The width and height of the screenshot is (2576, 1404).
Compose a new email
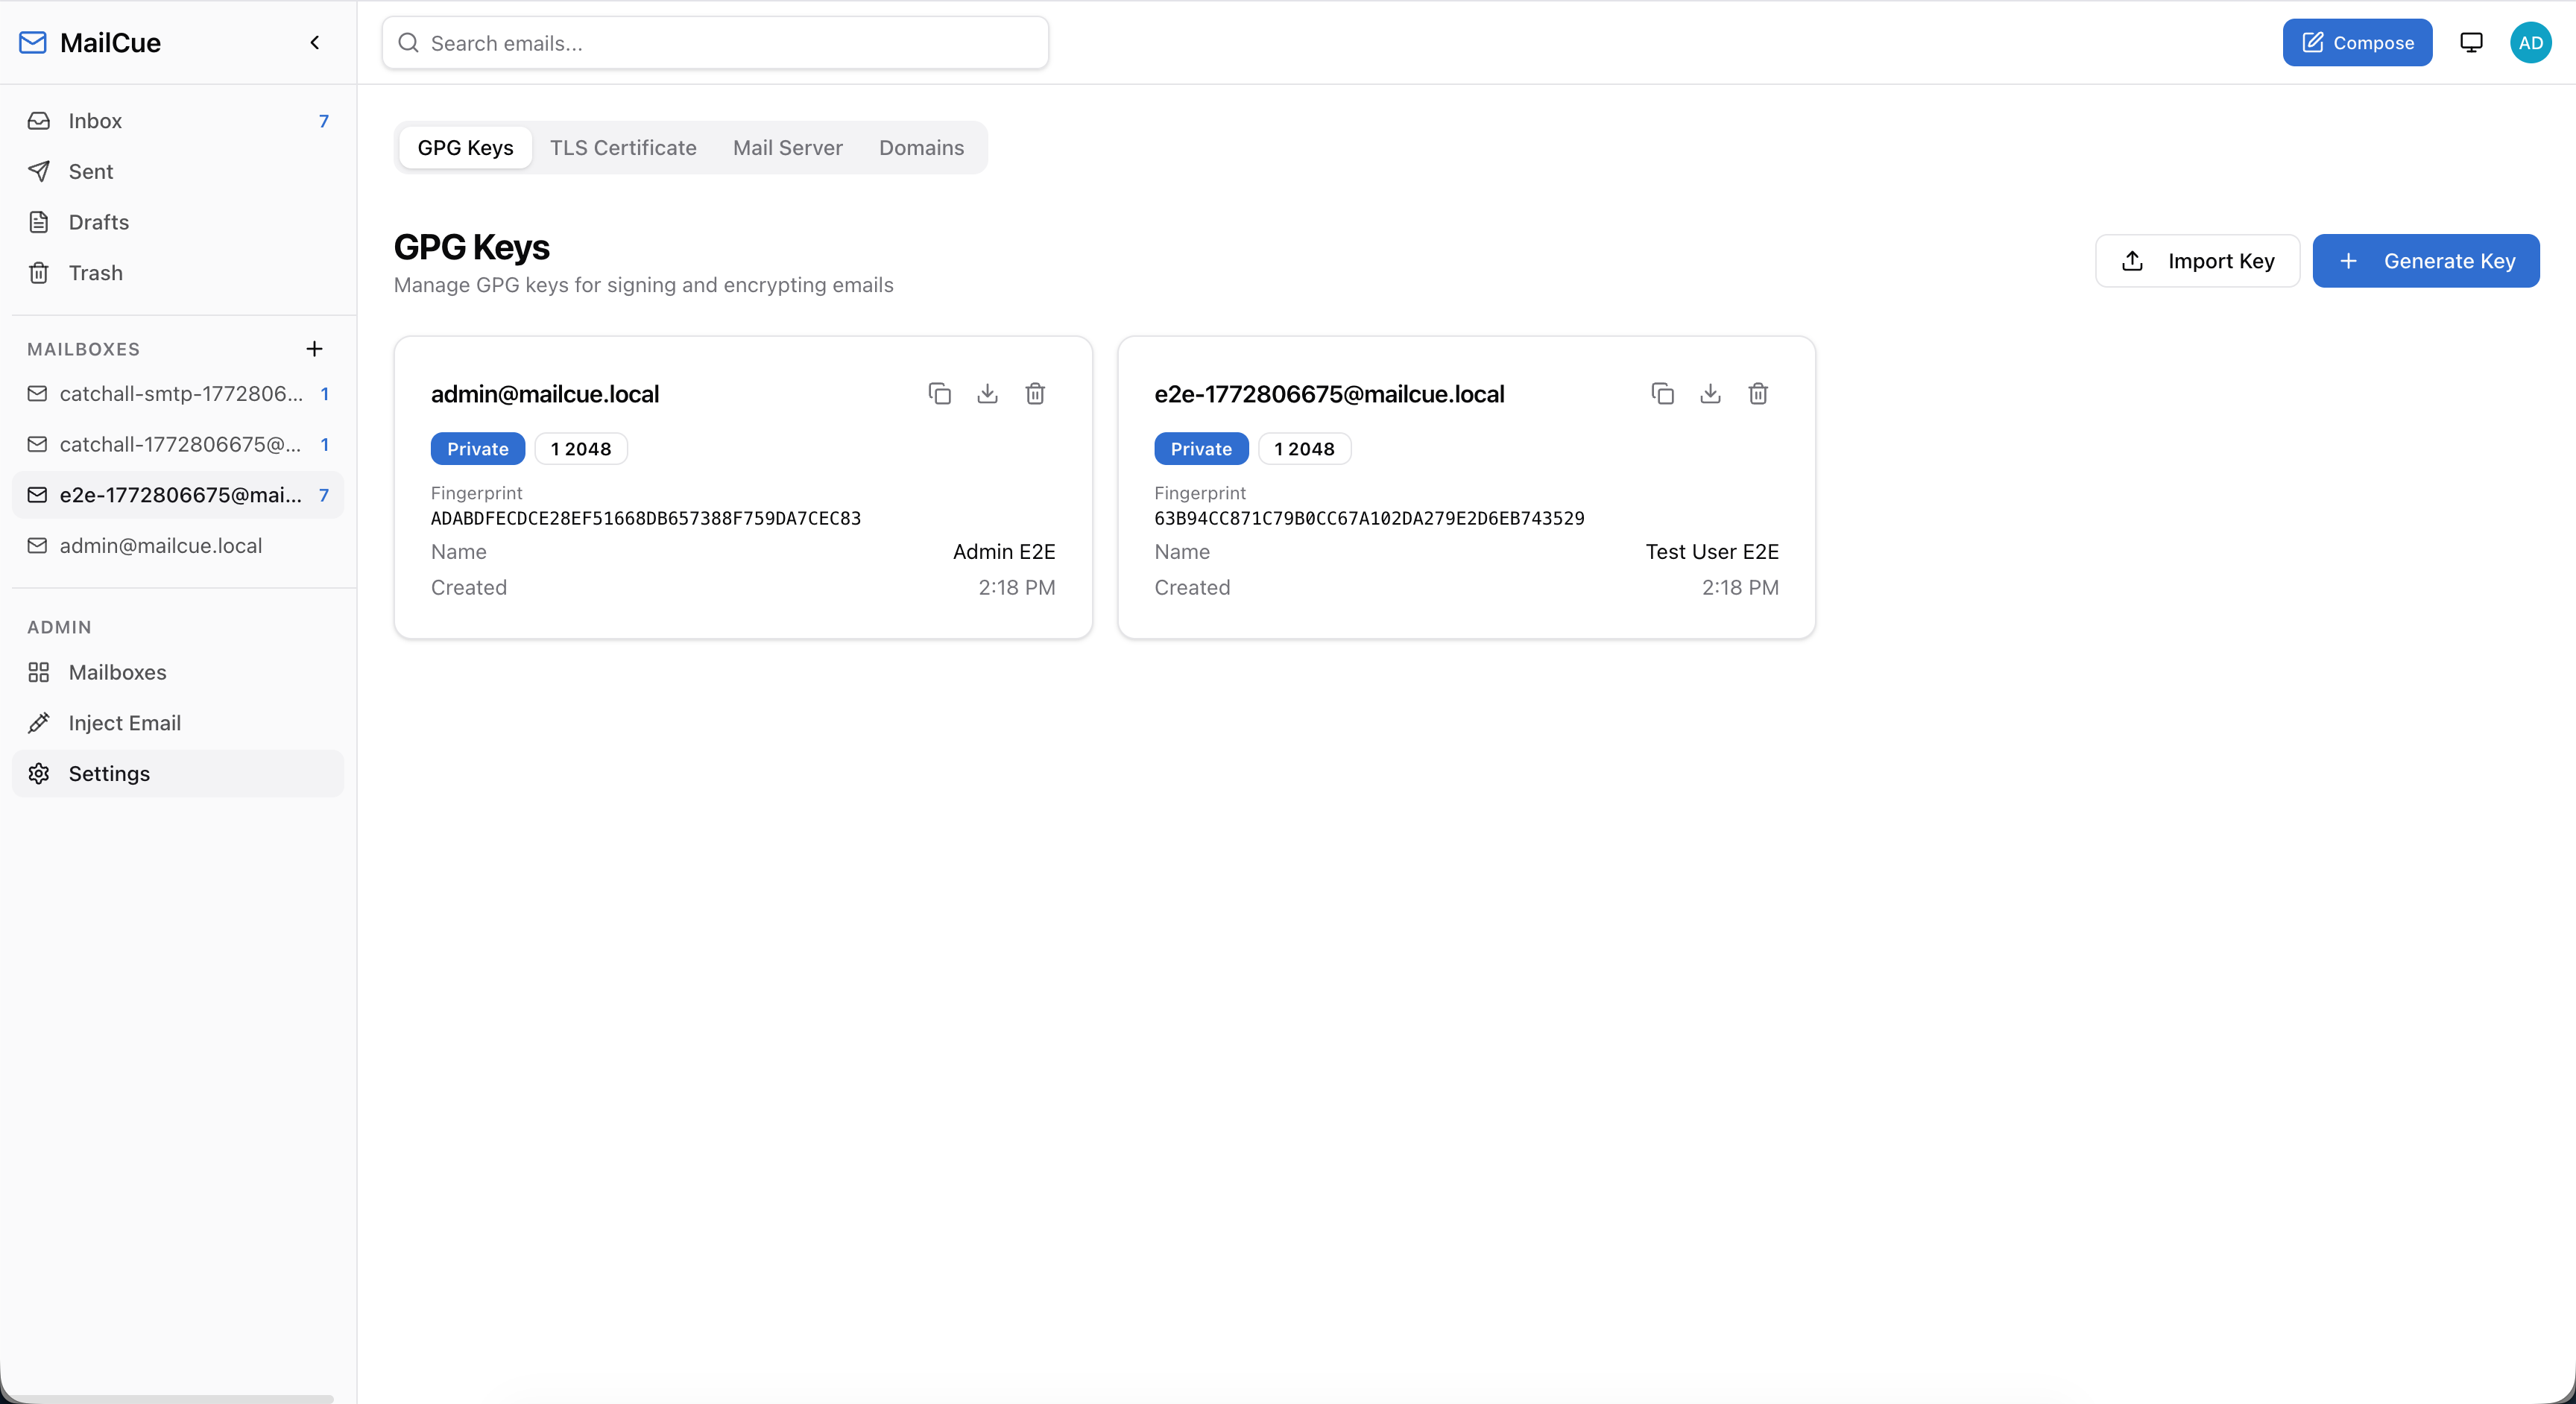pos(2357,43)
